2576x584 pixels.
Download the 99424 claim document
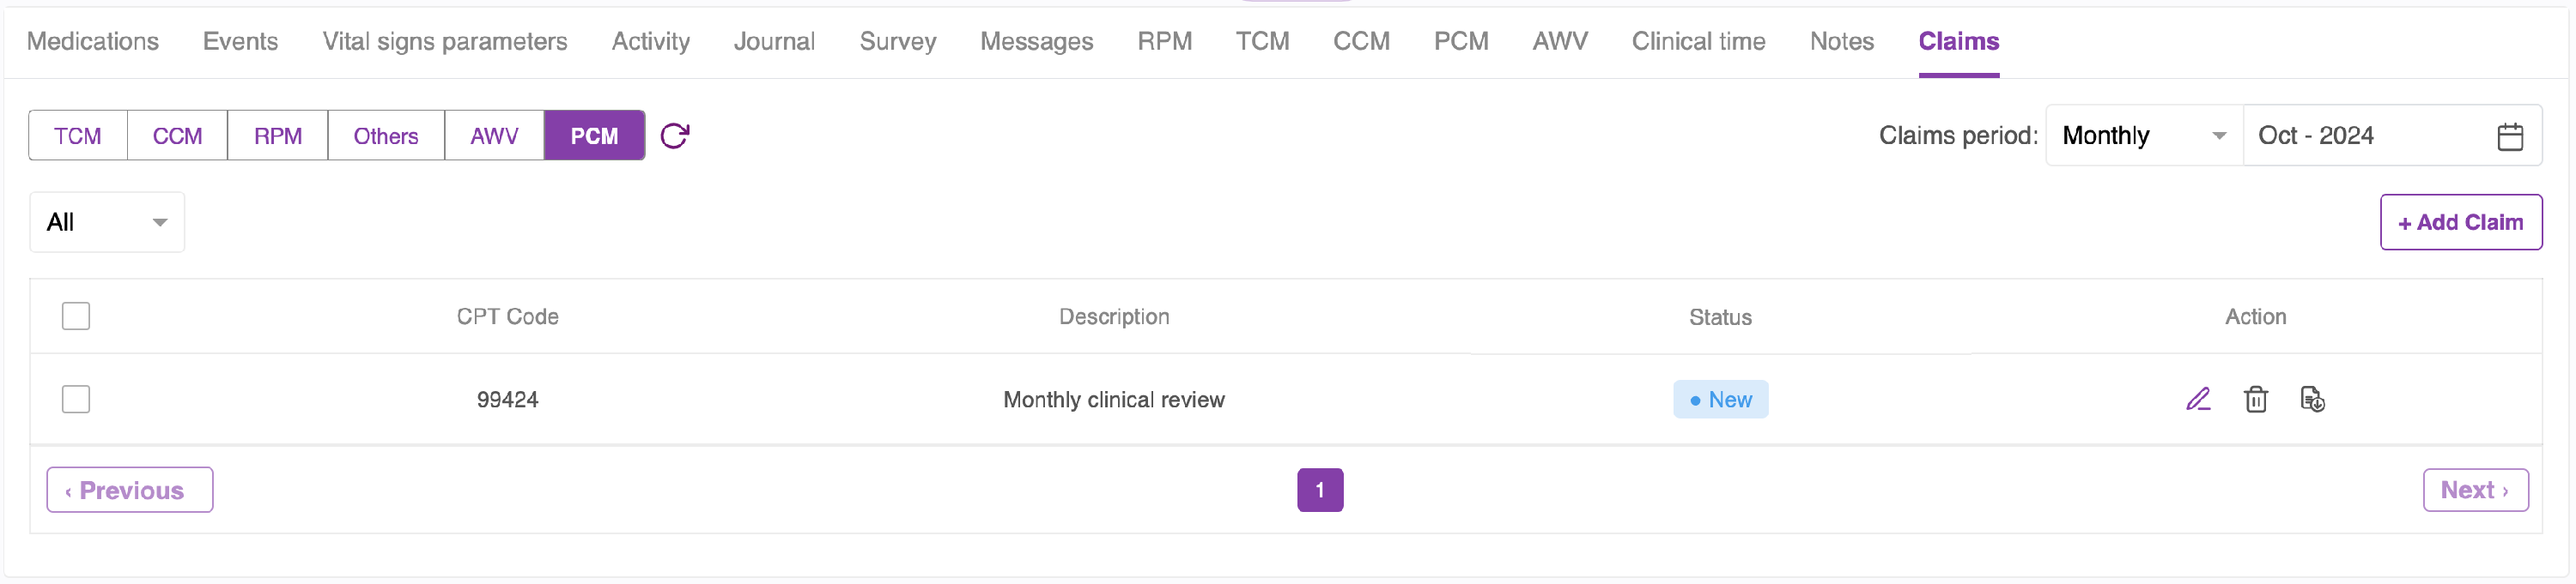2312,400
